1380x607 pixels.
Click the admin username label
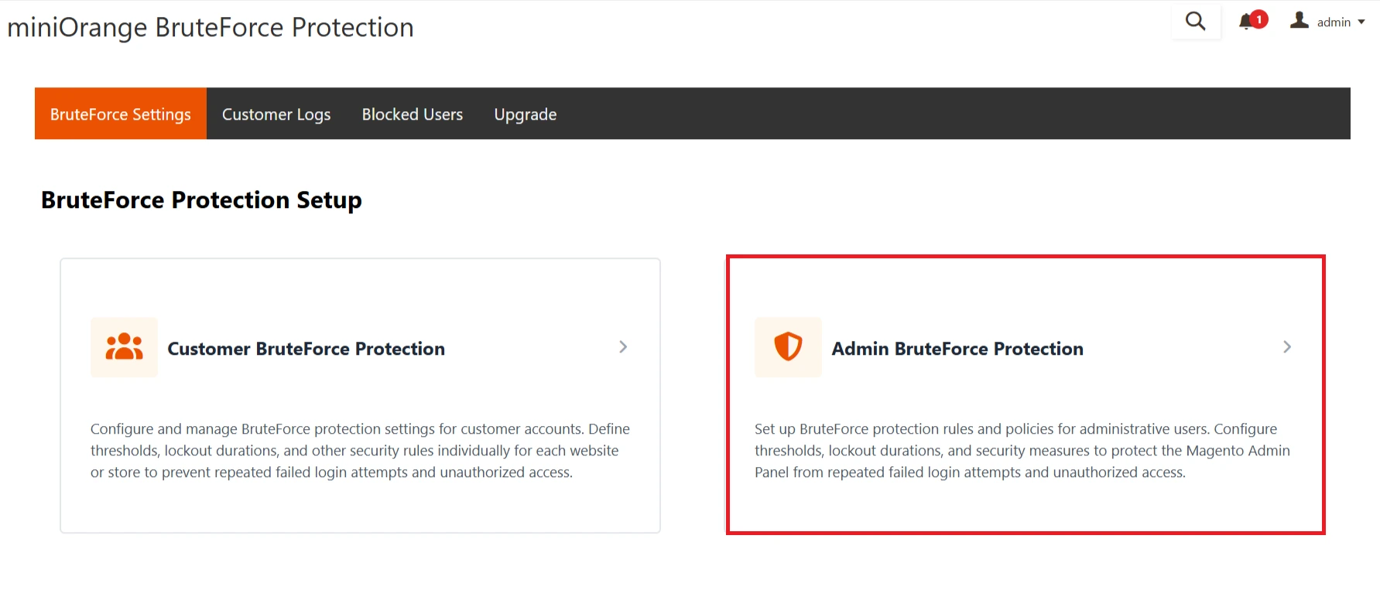pos(1334,22)
